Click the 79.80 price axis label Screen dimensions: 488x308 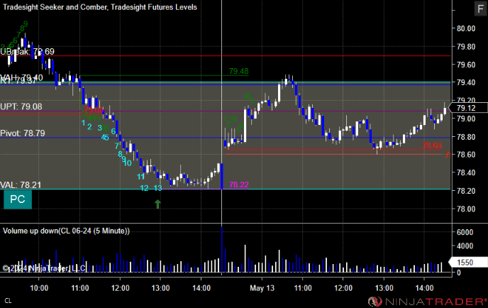click(x=466, y=47)
